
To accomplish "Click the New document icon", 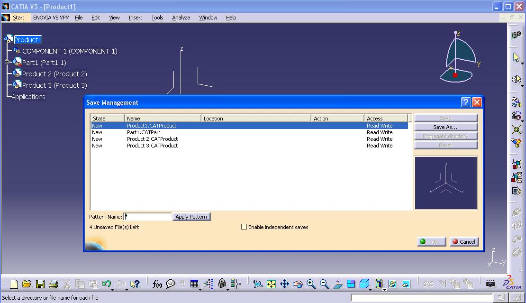I will pyautogui.click(x=14, y=284).
